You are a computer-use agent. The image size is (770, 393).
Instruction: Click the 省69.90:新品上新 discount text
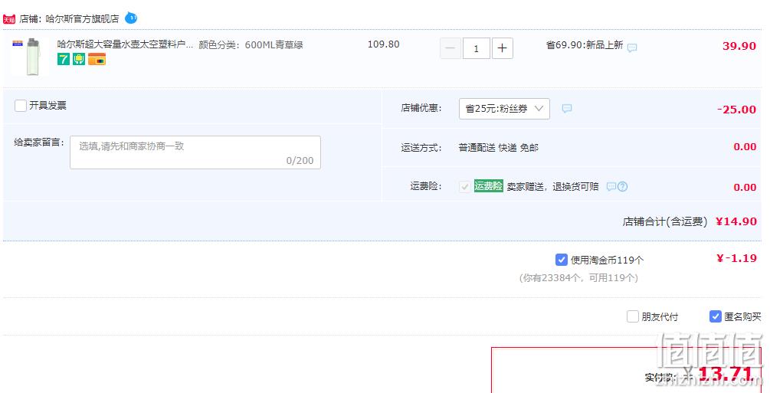(x=585, y=45)
